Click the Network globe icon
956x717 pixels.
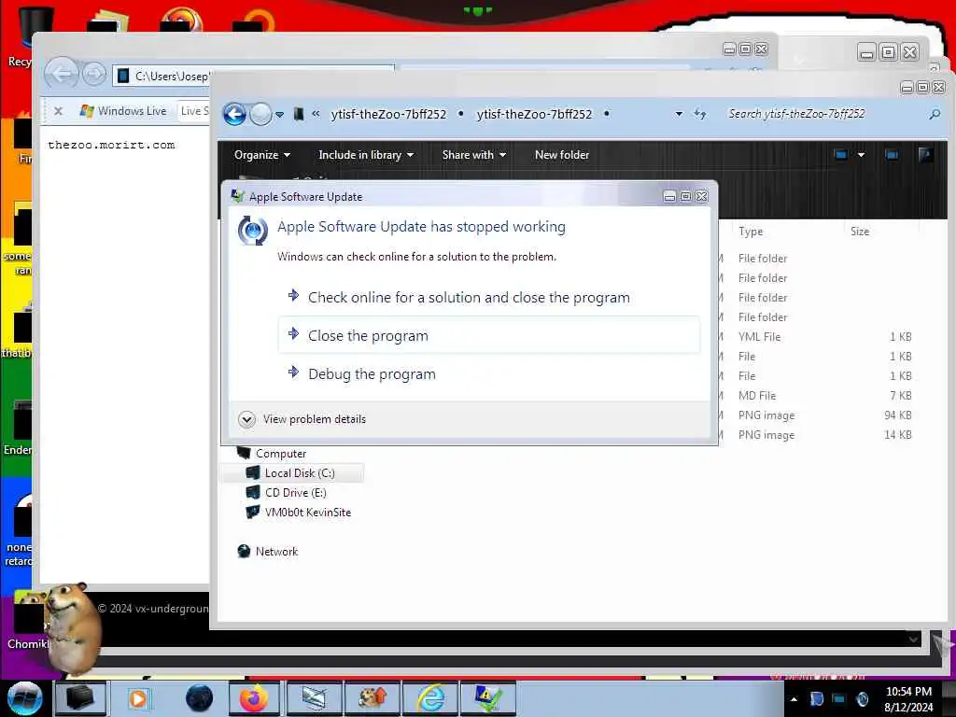[x=244, y=551]
